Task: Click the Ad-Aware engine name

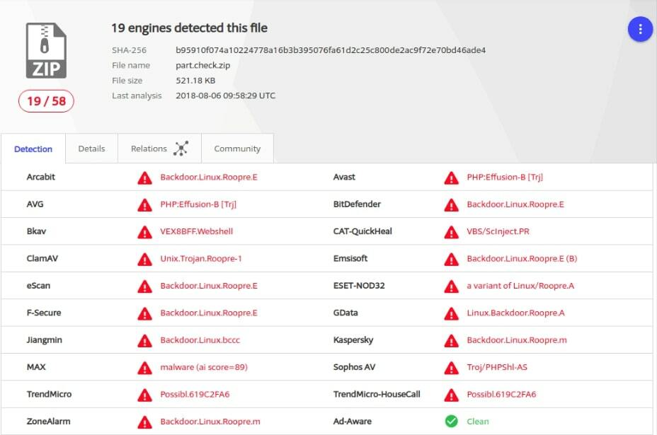Action: [x=353, y=421]
